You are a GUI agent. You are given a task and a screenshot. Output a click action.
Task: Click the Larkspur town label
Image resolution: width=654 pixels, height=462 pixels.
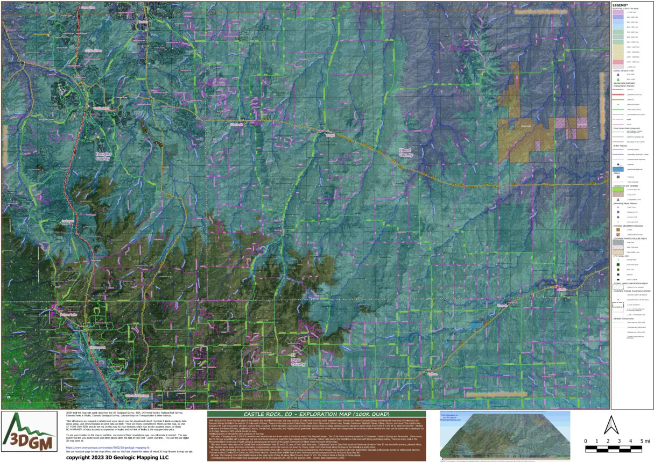click(67, 221)
